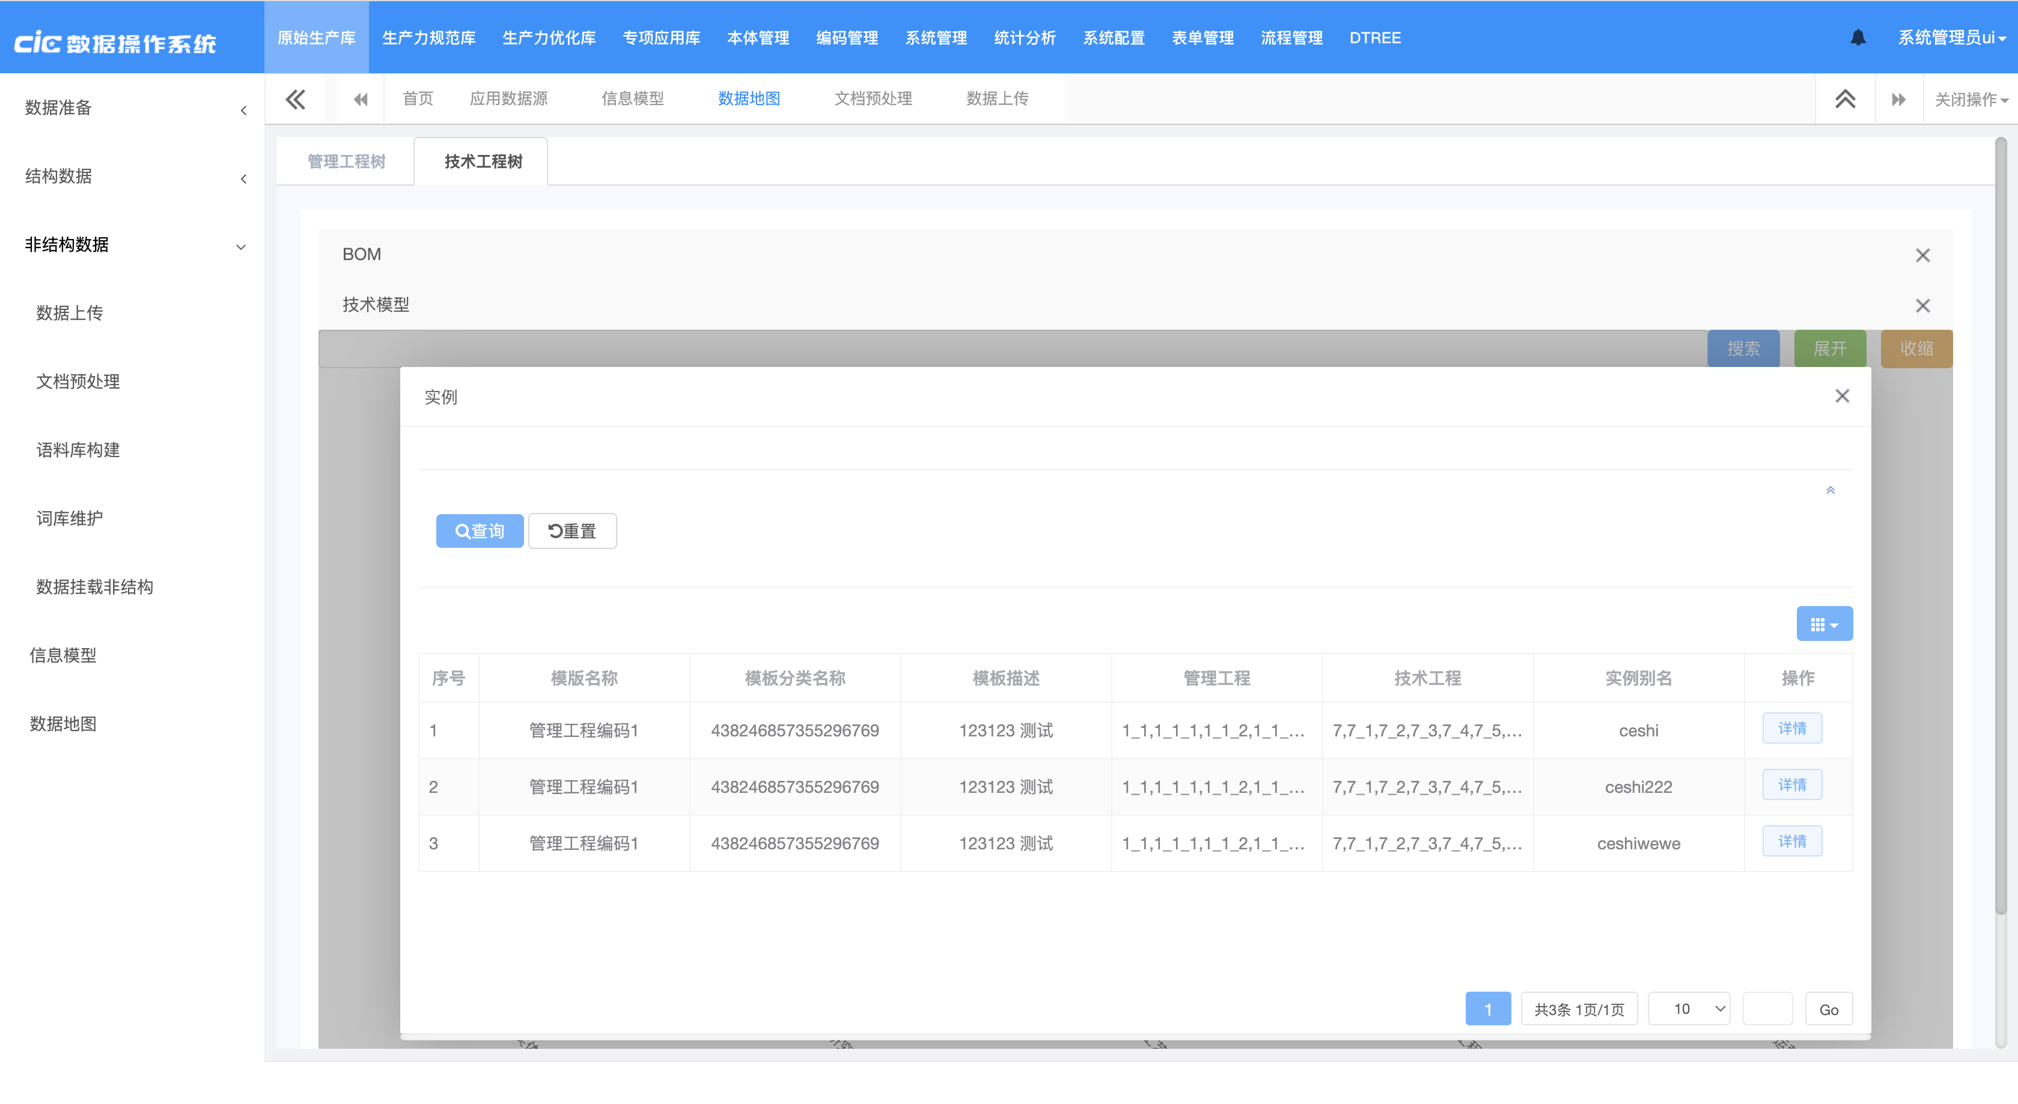
Task: Click the double-up chevron beside 关闭操作
Action: (x=1845, y=100)
